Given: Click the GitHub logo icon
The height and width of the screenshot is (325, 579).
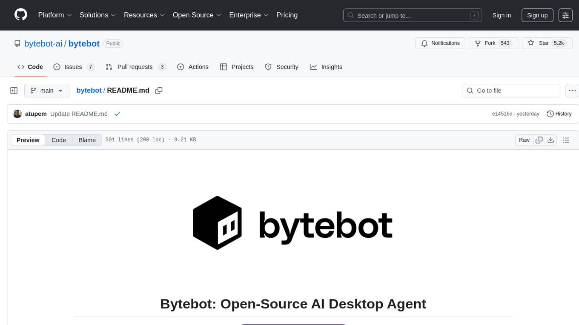Looking at the screenshot, I should (21, 15).
